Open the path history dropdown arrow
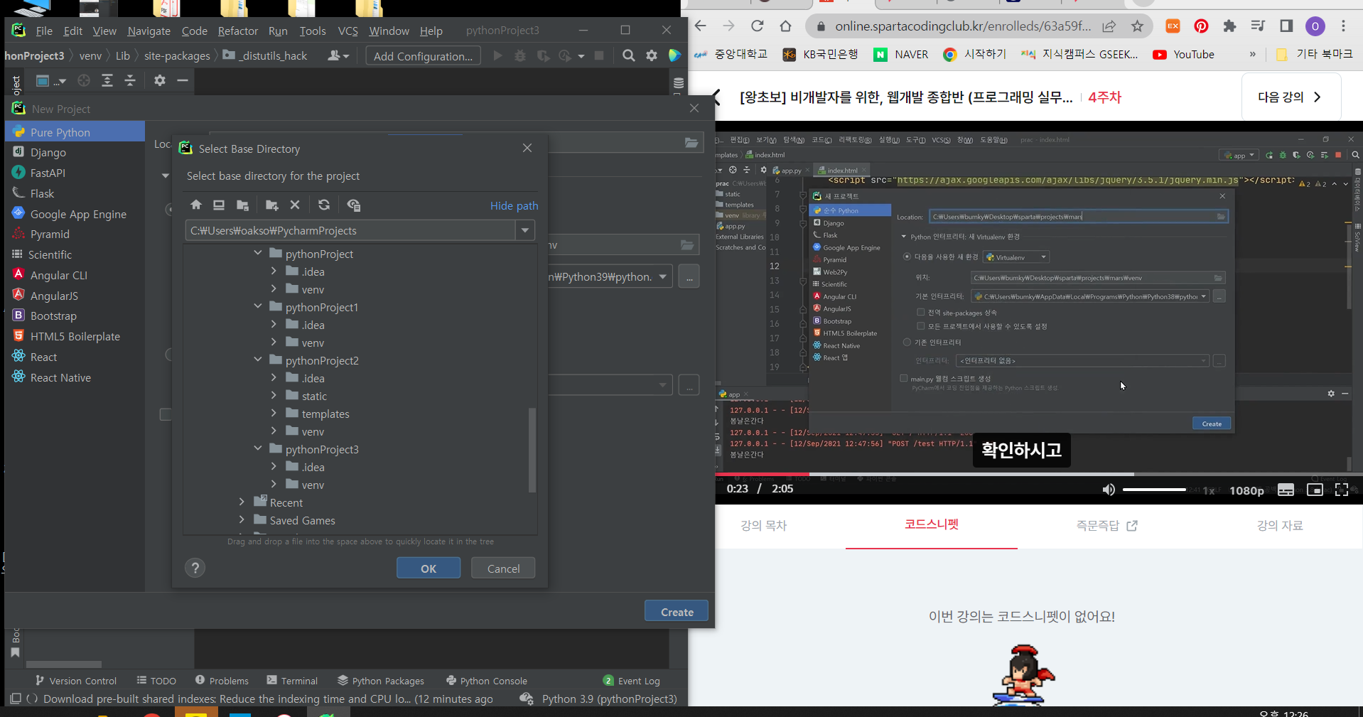 click(x=525, y=230)
